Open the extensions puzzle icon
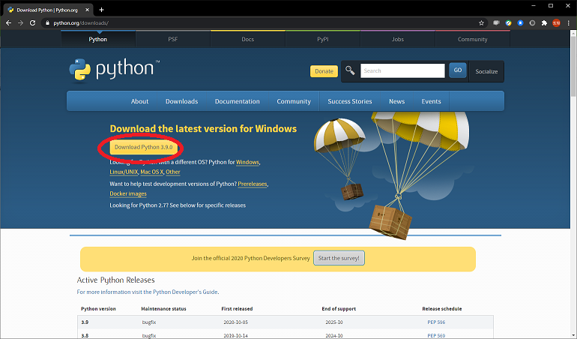The height and width of the screenshot is (339, 577). click(544, 22)
